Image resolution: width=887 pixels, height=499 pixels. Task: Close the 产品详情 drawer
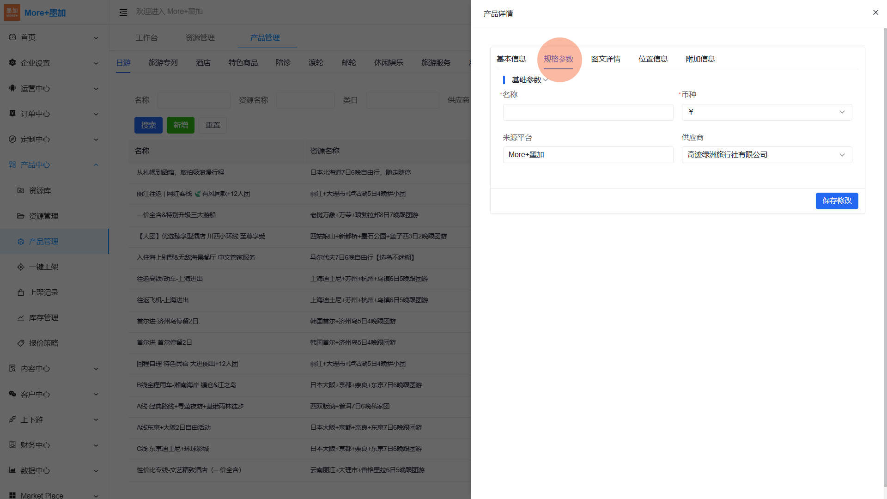tap(875, 12)
